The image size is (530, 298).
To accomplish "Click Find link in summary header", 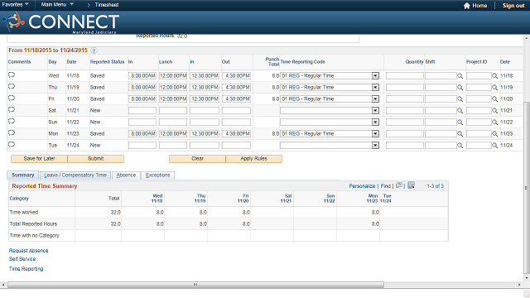I will (385, 185).
